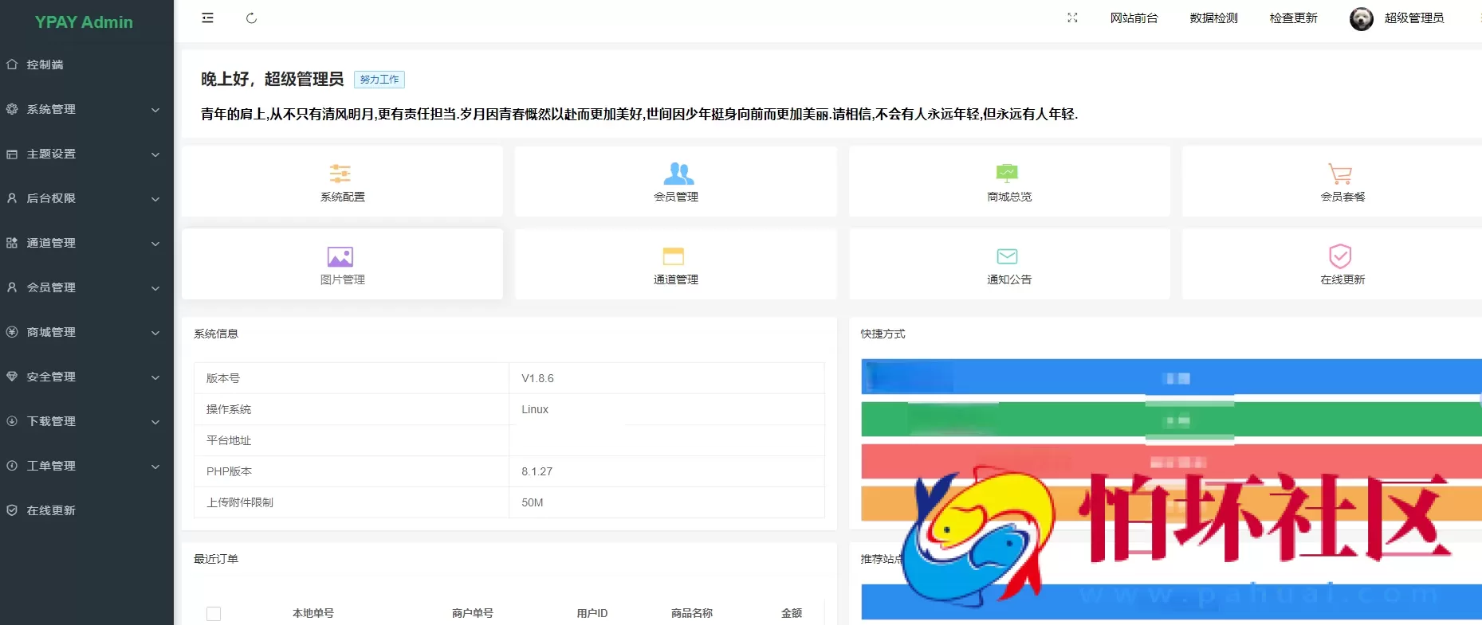
Task: Click the 系统配置 sliders icon
Action: click(340, 173)
